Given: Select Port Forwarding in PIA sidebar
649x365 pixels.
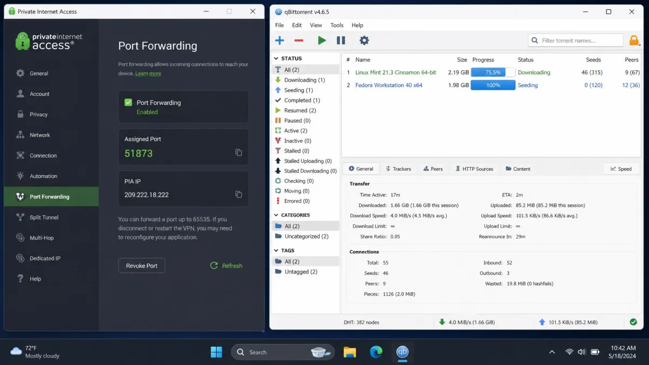Looking at the screenshot, I should (x=51, y=197).
